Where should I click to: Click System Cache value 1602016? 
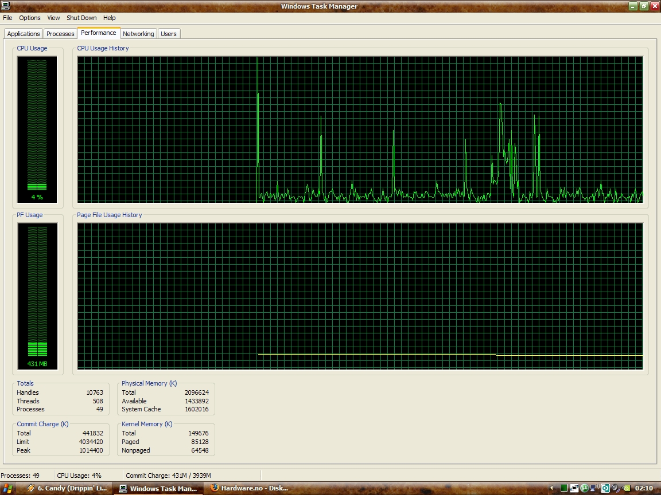[x=196, y=409]
